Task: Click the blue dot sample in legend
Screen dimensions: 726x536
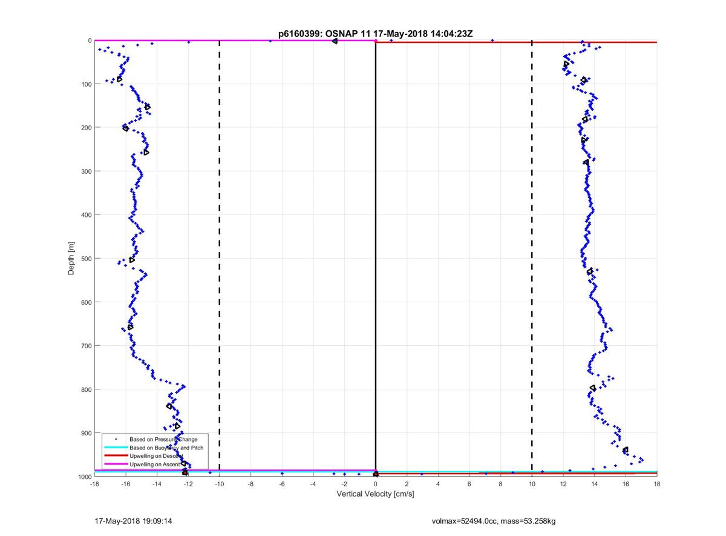Action: [x=116, y=439]
